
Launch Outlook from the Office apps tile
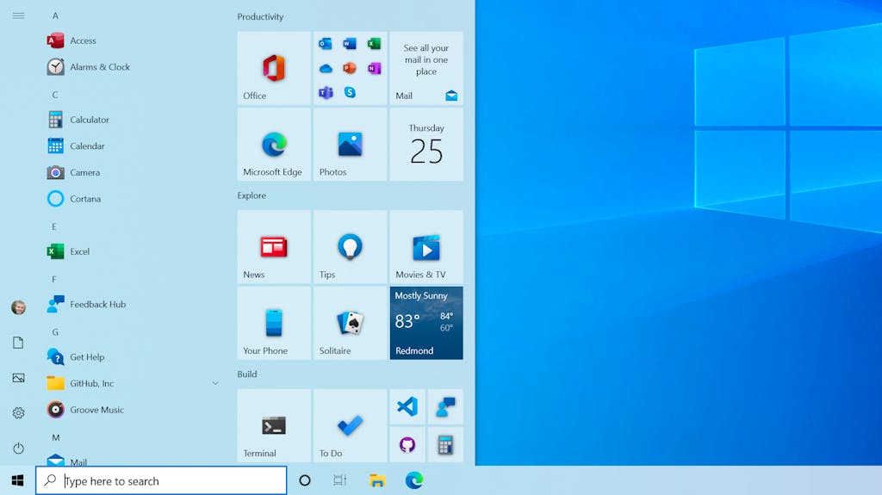pos(325,44)
